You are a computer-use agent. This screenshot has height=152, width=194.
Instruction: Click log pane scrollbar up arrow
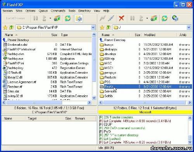click(x=190, y=118)
